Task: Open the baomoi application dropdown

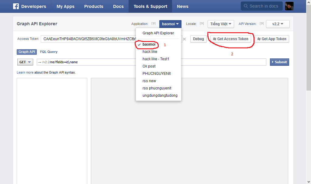Action: [x=170, y=24]
